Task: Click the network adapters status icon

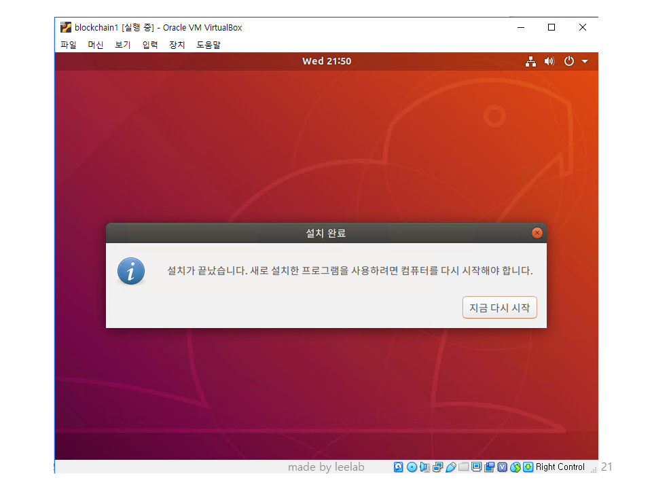Action: point(437,467)
